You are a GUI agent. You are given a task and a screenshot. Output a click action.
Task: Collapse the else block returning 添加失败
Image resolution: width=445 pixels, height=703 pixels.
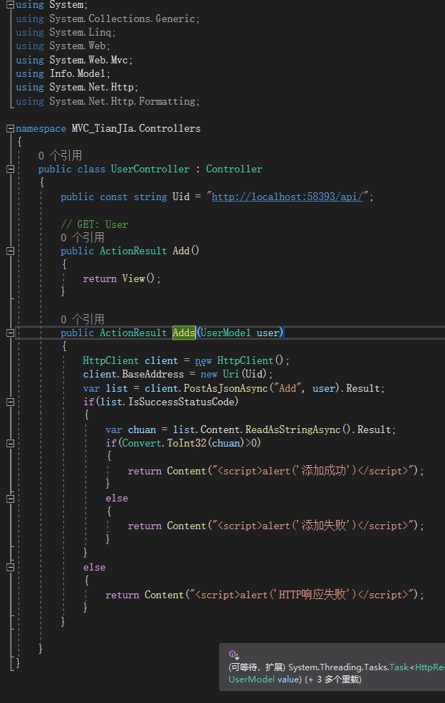[10, 499]
